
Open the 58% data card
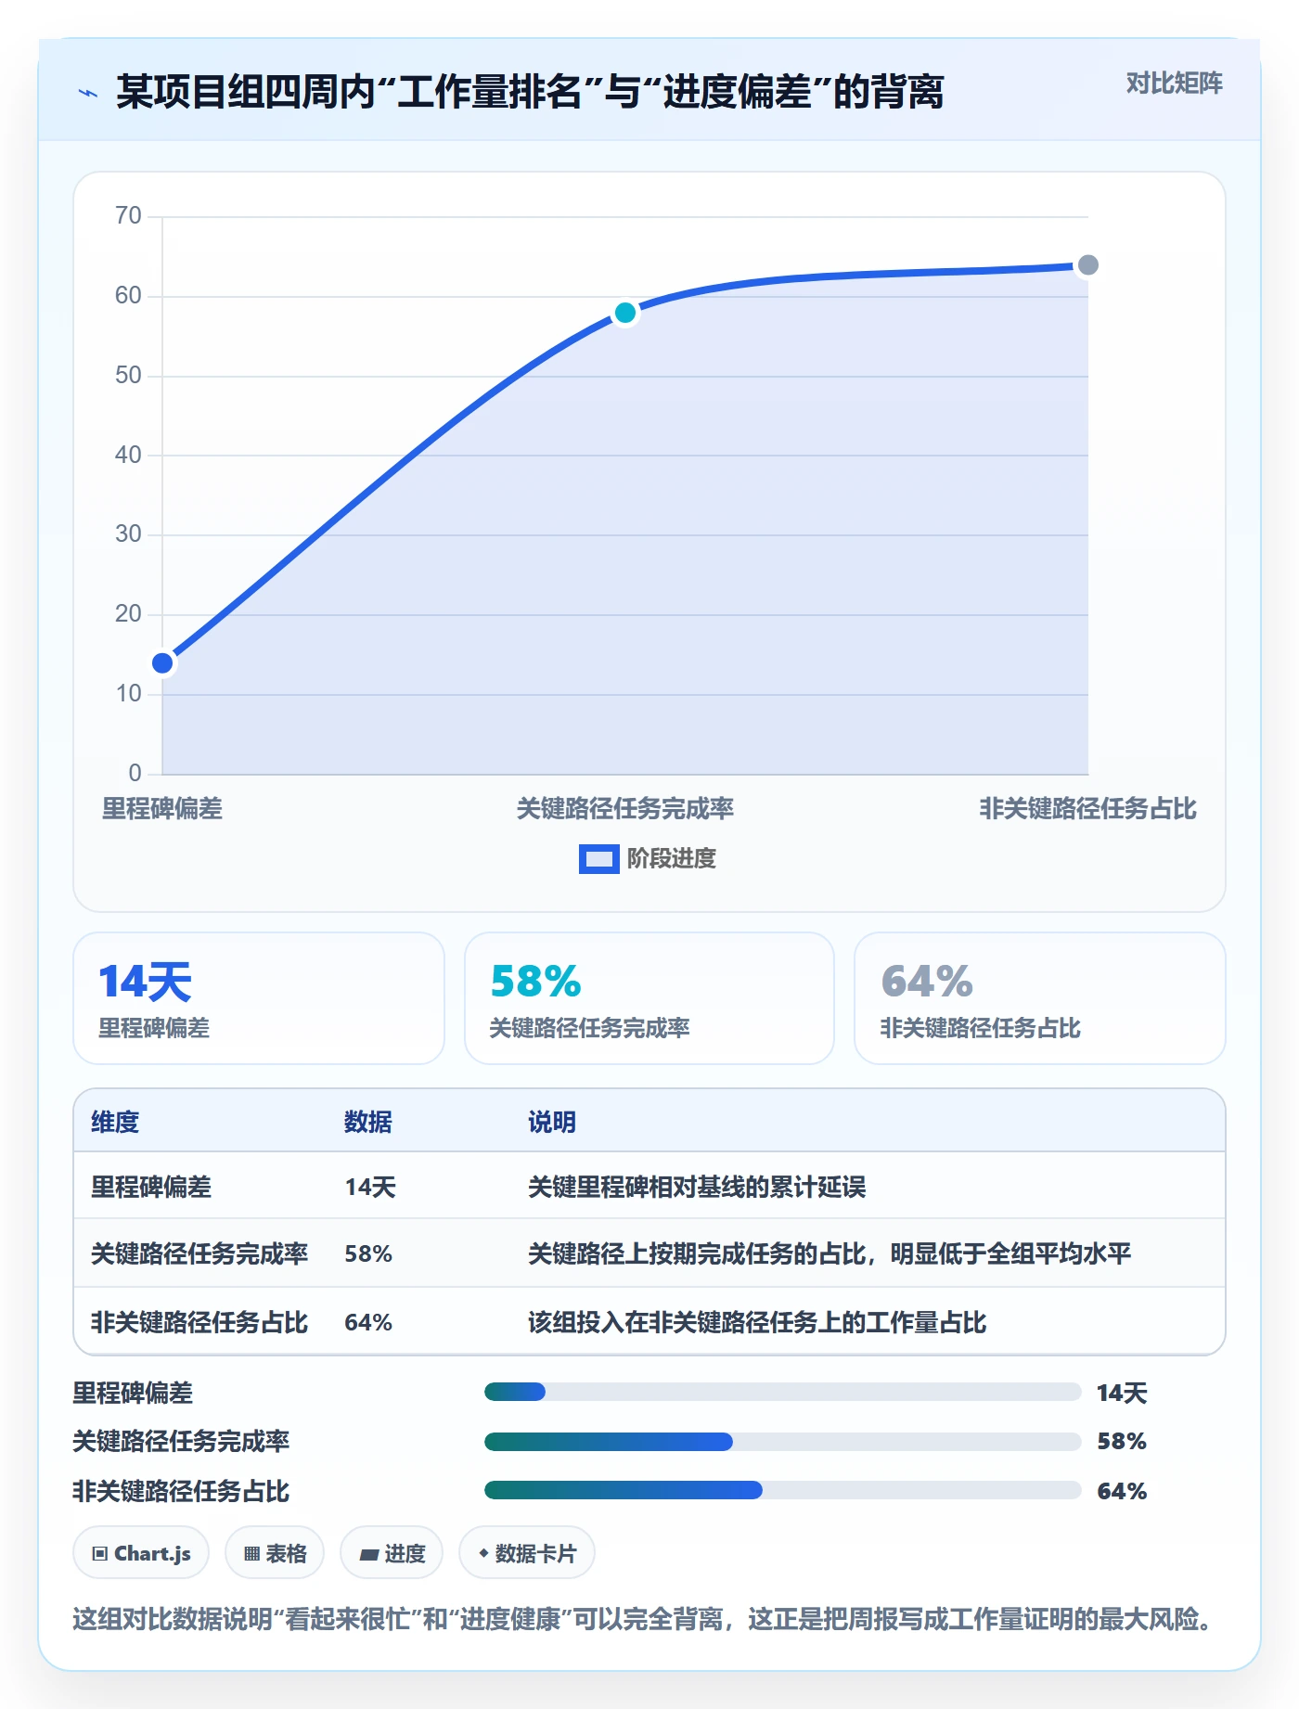pos(649,998)
